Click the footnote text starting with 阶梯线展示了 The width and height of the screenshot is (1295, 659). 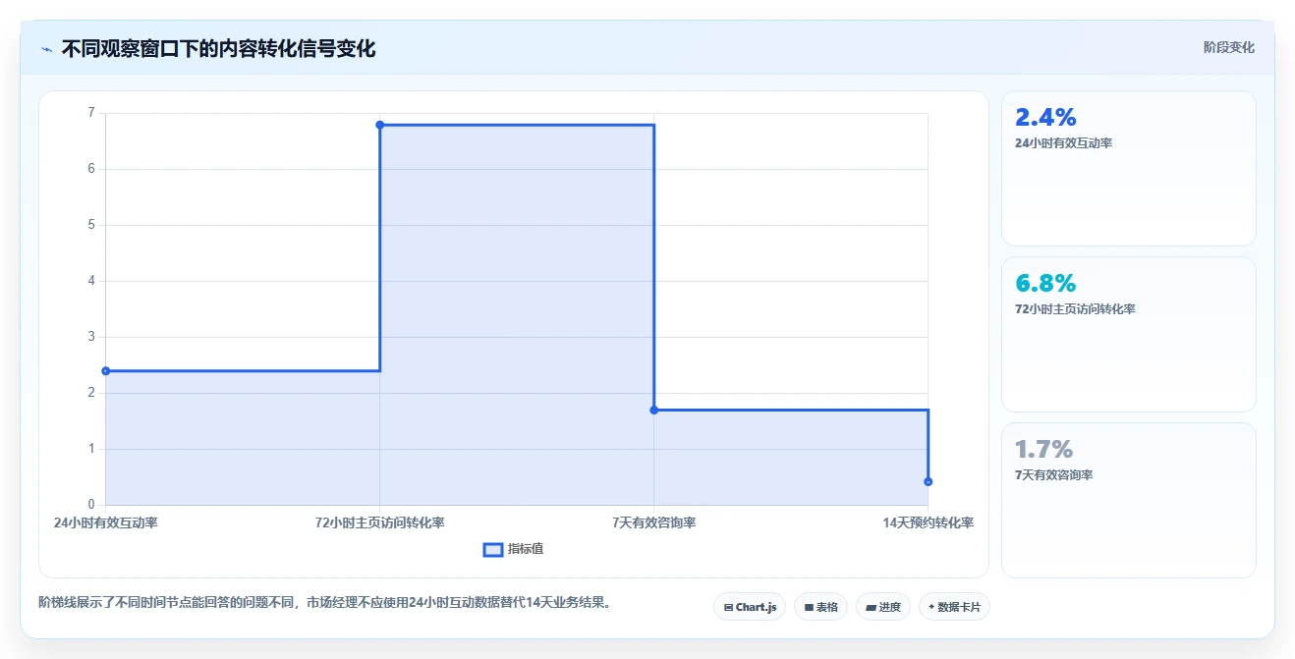tap(327, 603)
